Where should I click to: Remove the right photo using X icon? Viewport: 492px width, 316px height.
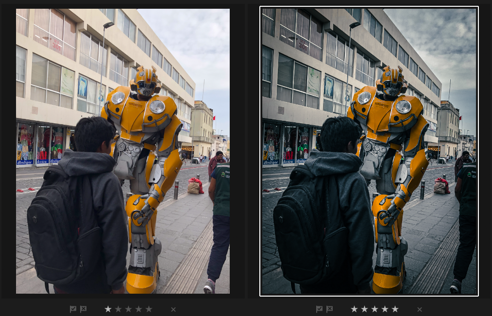tap(420, 309)
